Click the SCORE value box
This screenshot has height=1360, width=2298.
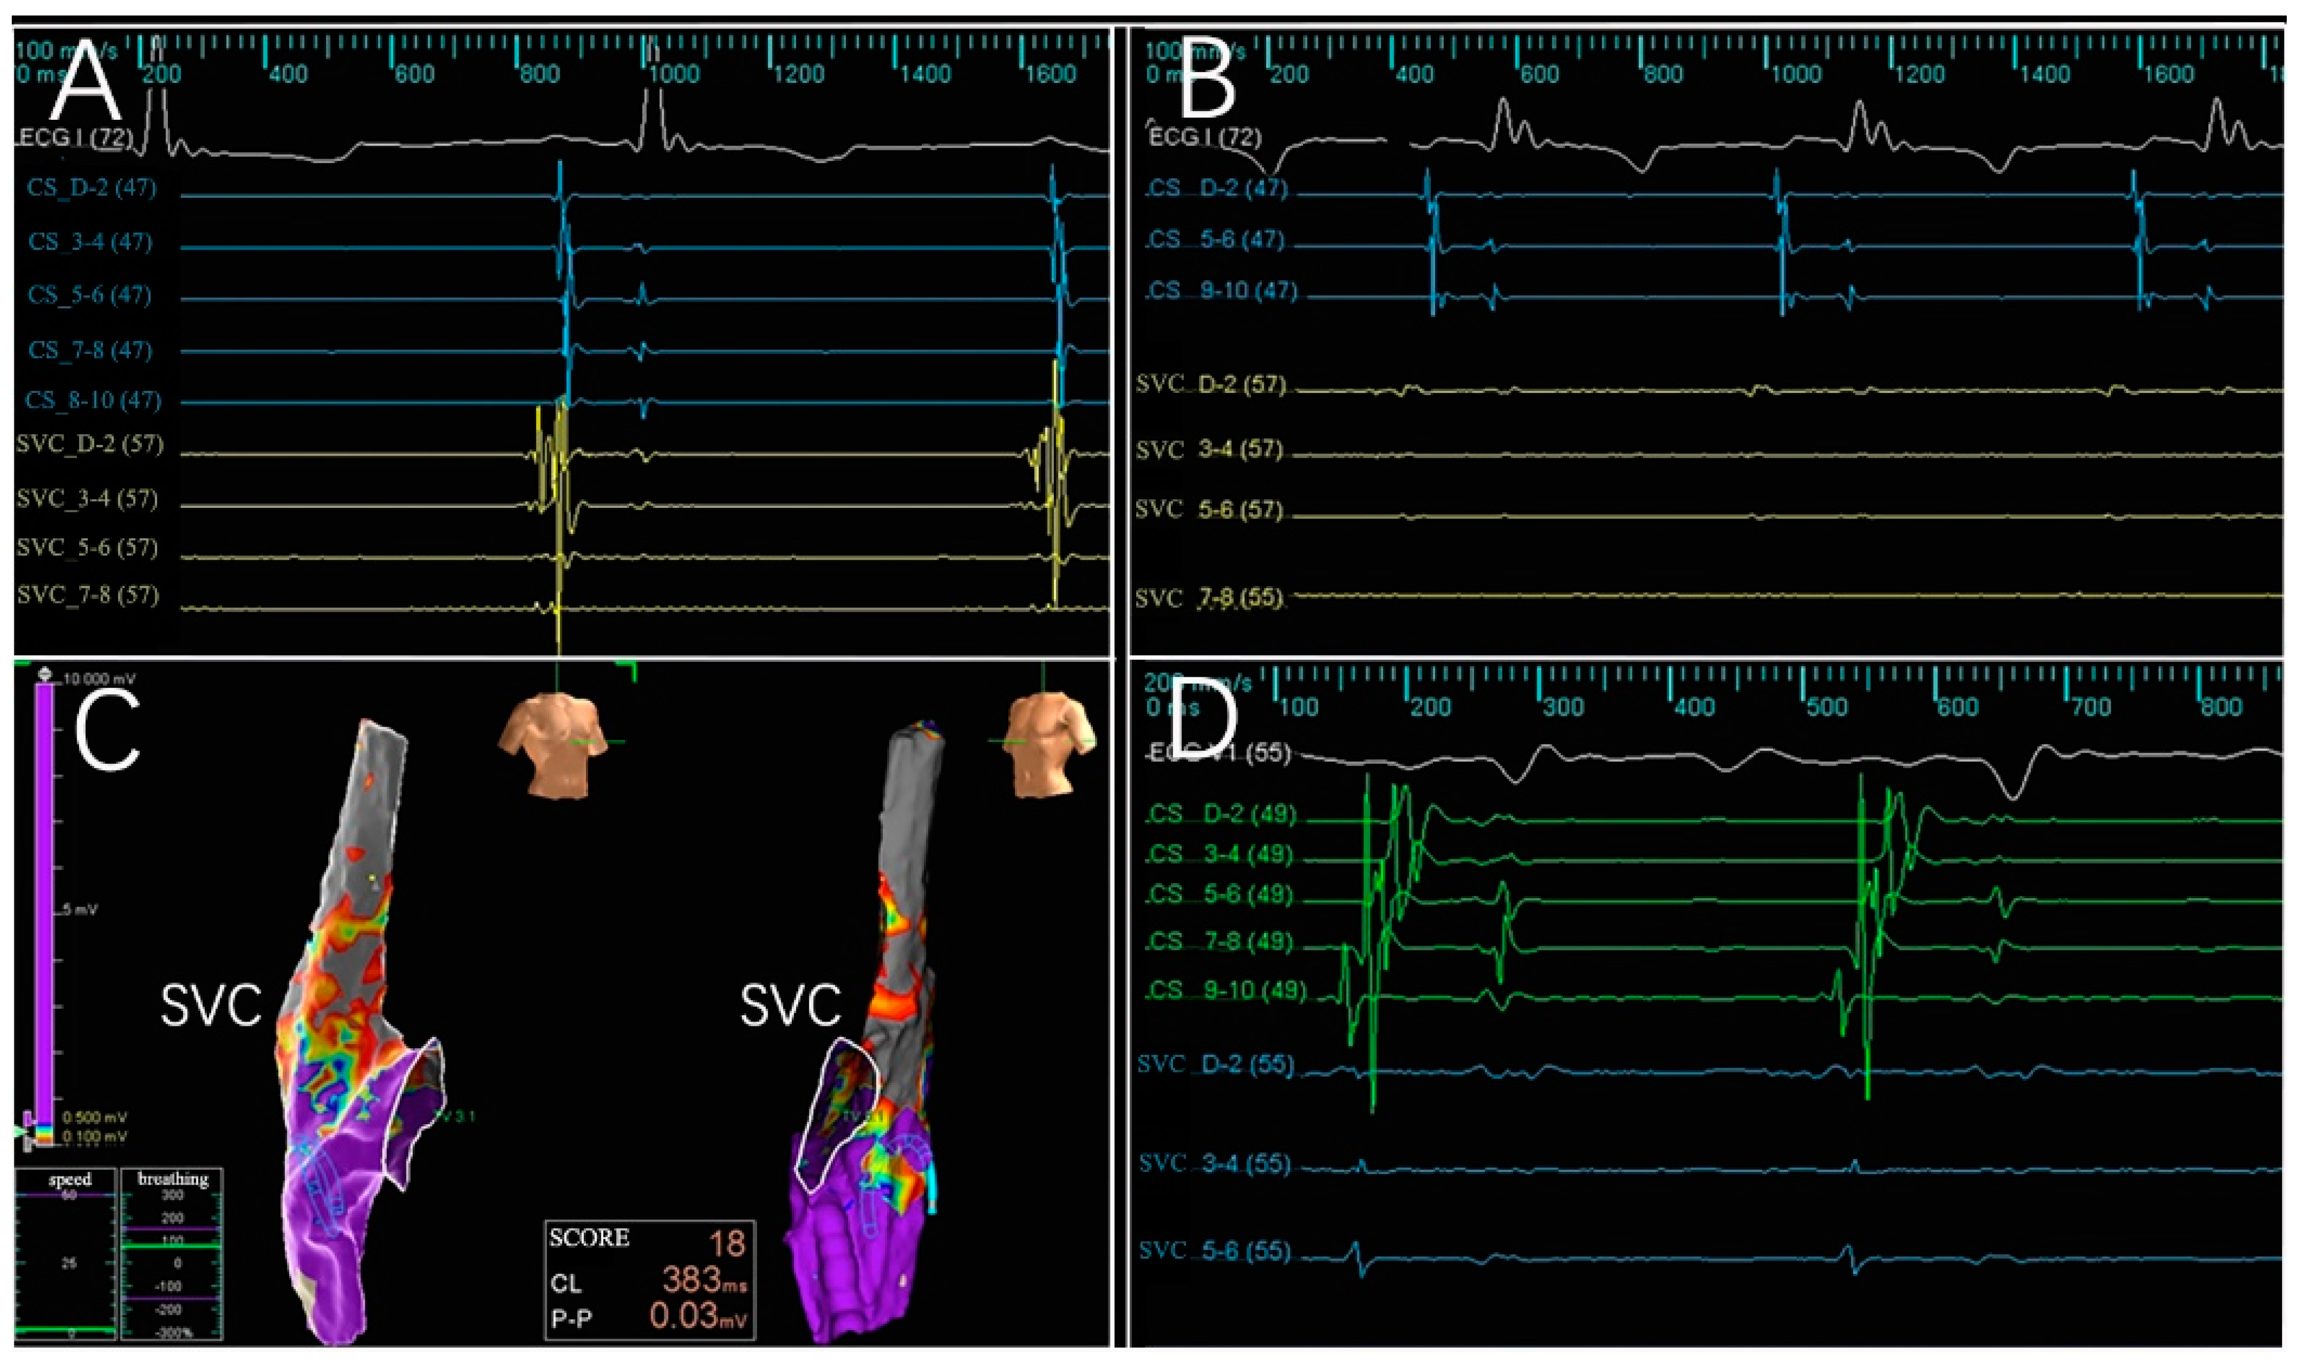point(650,1279)
